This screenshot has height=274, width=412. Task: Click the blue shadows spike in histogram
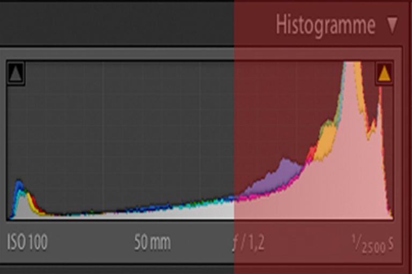click(19, 185)
